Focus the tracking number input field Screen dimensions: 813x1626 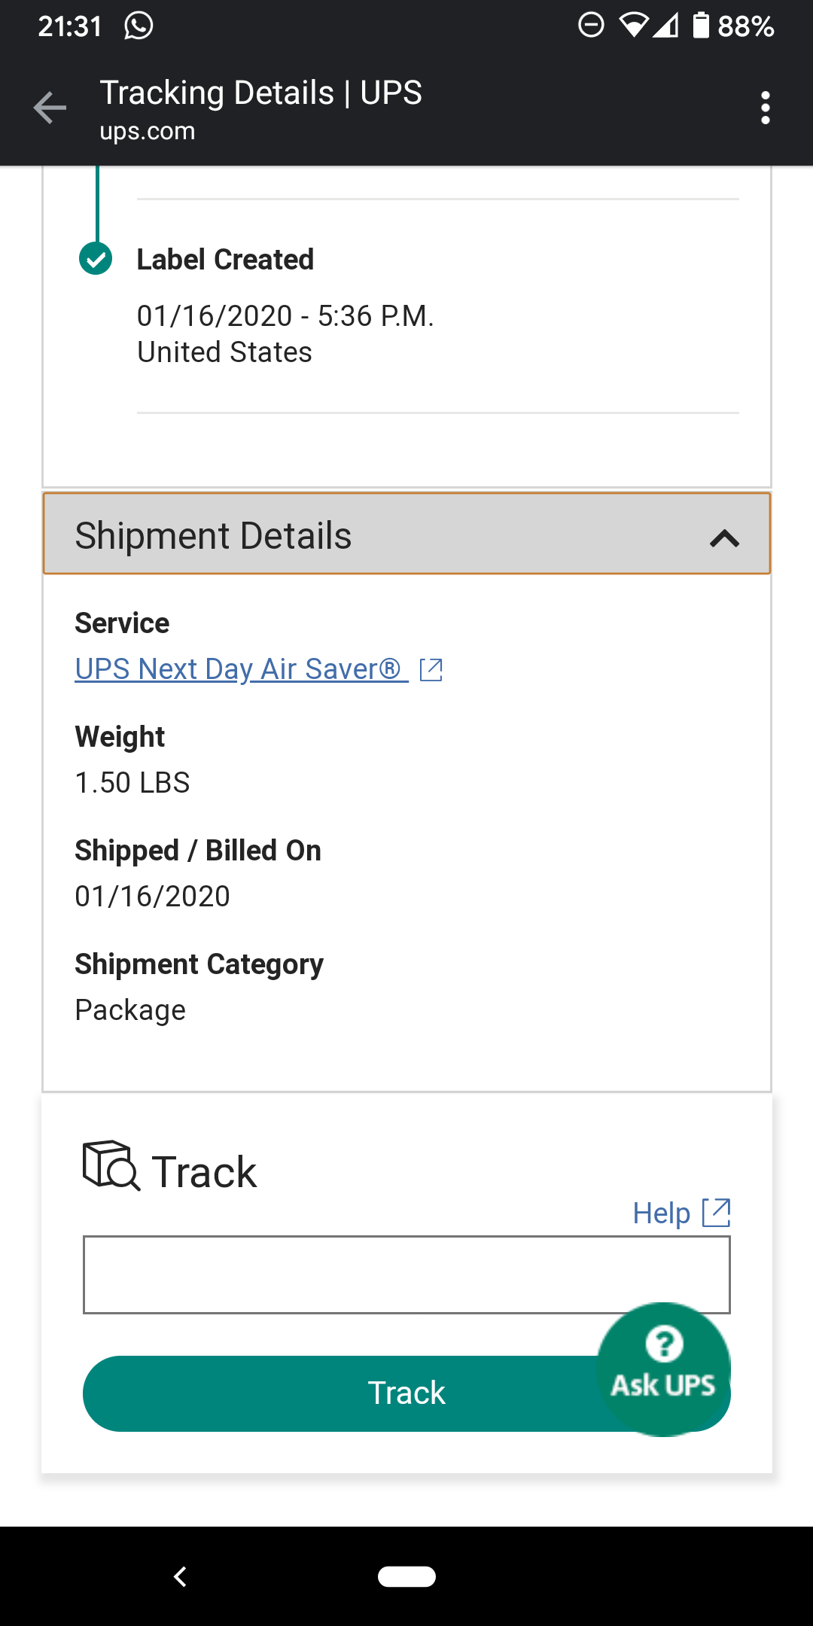pos(406,1274)
